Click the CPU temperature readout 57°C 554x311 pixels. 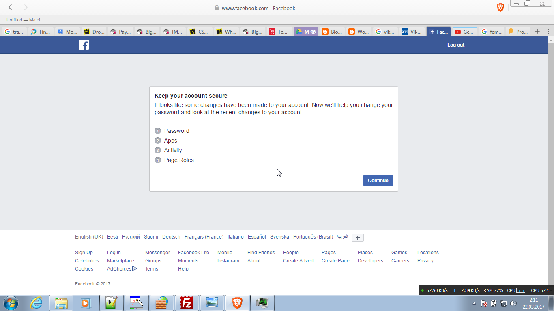540,290
